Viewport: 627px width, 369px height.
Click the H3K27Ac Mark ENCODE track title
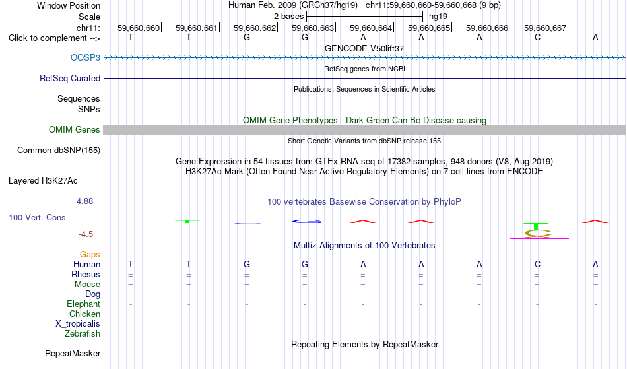pos(364,172)
